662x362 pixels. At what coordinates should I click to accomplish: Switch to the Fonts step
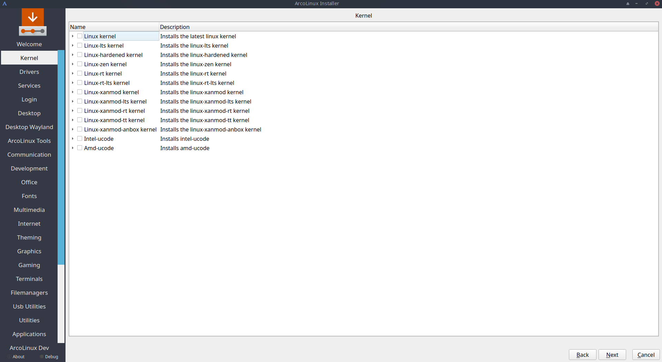tap(29, 196)
